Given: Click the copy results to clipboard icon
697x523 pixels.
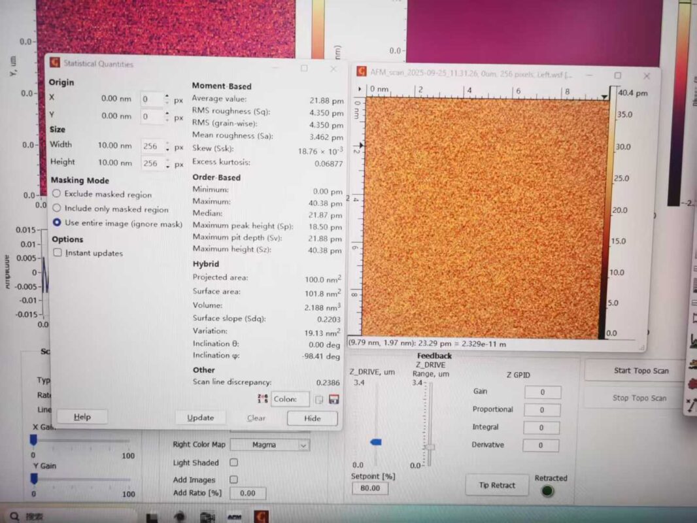Looking at the screenshot, I should (x=319, y=399).
